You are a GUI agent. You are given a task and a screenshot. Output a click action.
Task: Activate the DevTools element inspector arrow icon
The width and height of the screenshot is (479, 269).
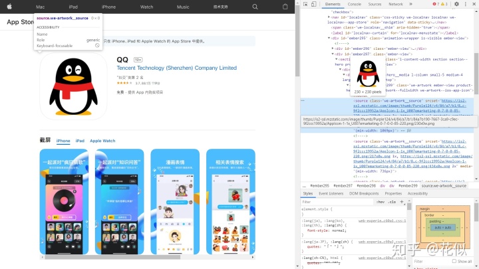[x=305, y=4]
